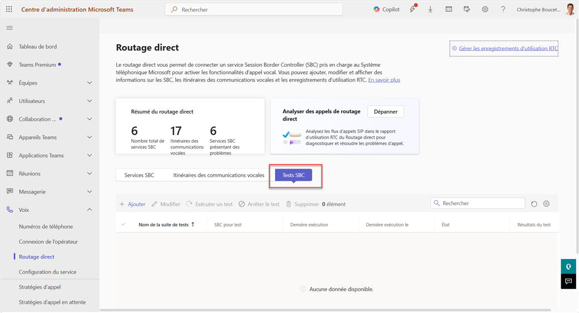Switch to Itinéraires des communications vocales tab
This screenshot has height=313, width=579.
[x=218, y=175]
